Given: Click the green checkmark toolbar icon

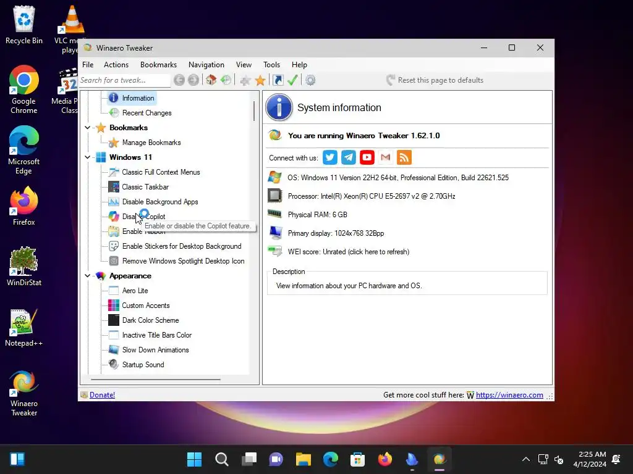Looking at the screenshot, I should 292,80.
